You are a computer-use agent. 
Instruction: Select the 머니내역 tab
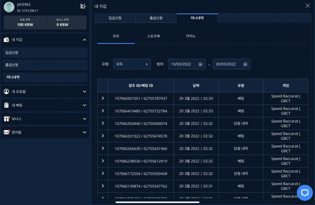pos(197,18)
